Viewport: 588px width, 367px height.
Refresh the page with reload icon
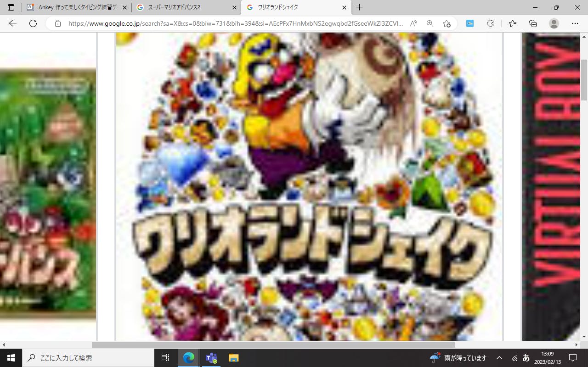tap(33, 23)
